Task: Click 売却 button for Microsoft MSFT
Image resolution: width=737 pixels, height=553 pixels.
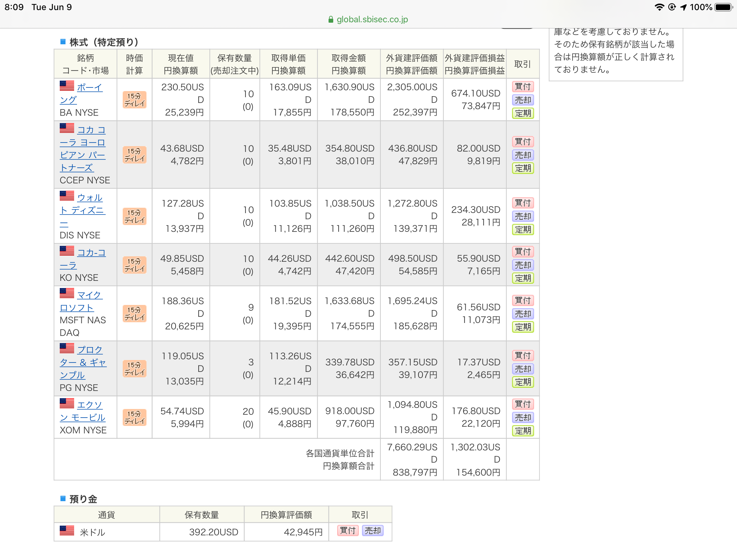Action: pos(523,314)
